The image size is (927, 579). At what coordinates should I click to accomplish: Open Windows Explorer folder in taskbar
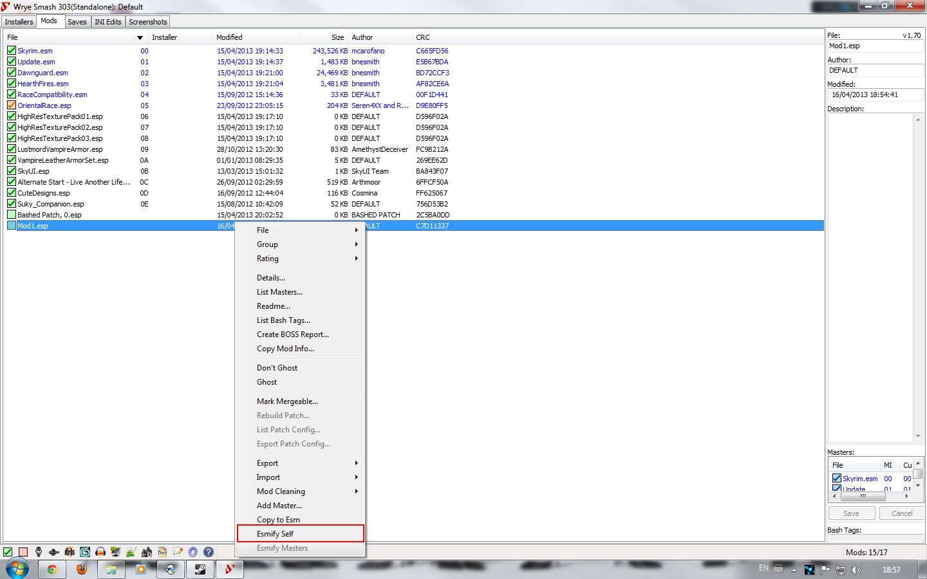pyautogui.click(x=111, y=569)
